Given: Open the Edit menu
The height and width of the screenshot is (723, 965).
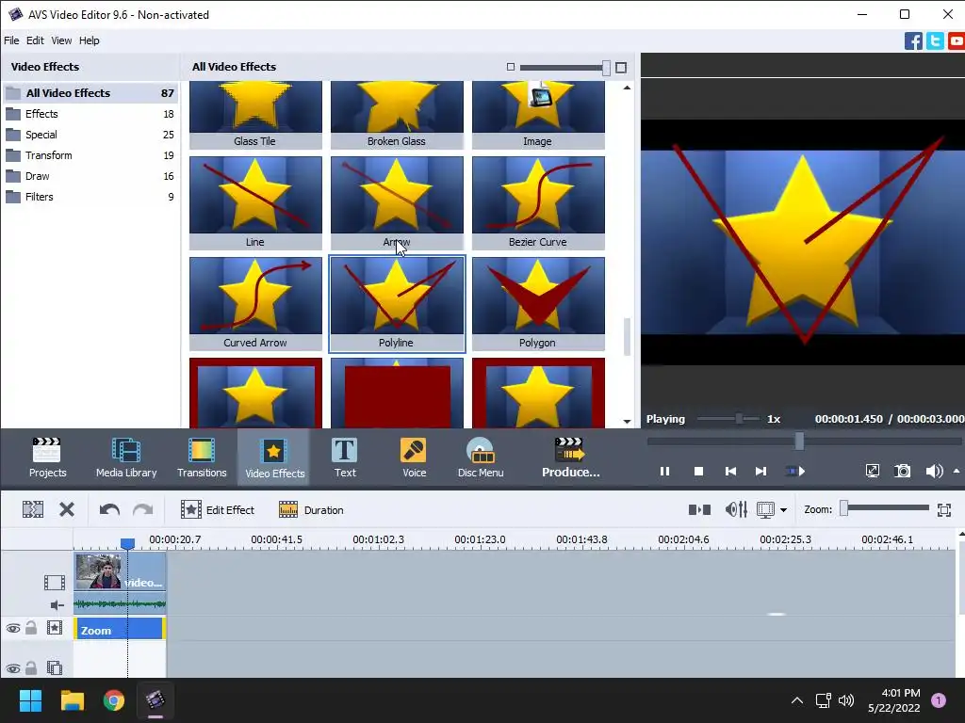Looking at the screenshot, I should coord(35,40).
